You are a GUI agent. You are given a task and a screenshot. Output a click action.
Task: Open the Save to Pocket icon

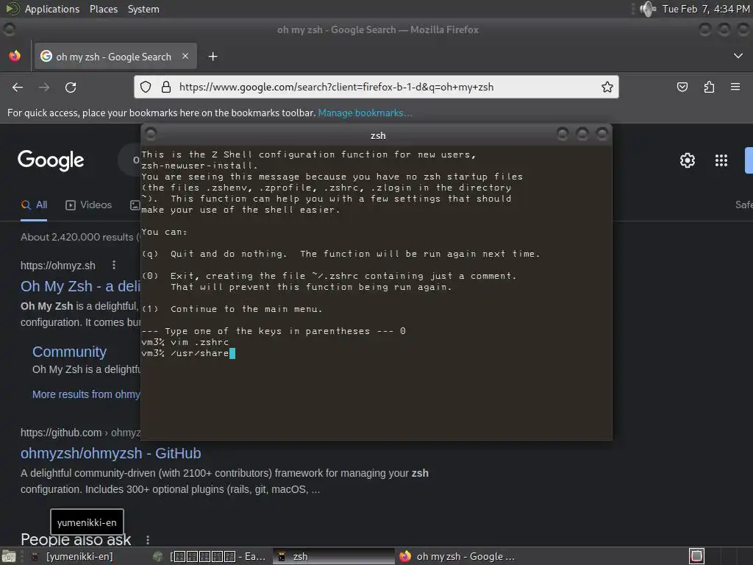click(682, 87)
